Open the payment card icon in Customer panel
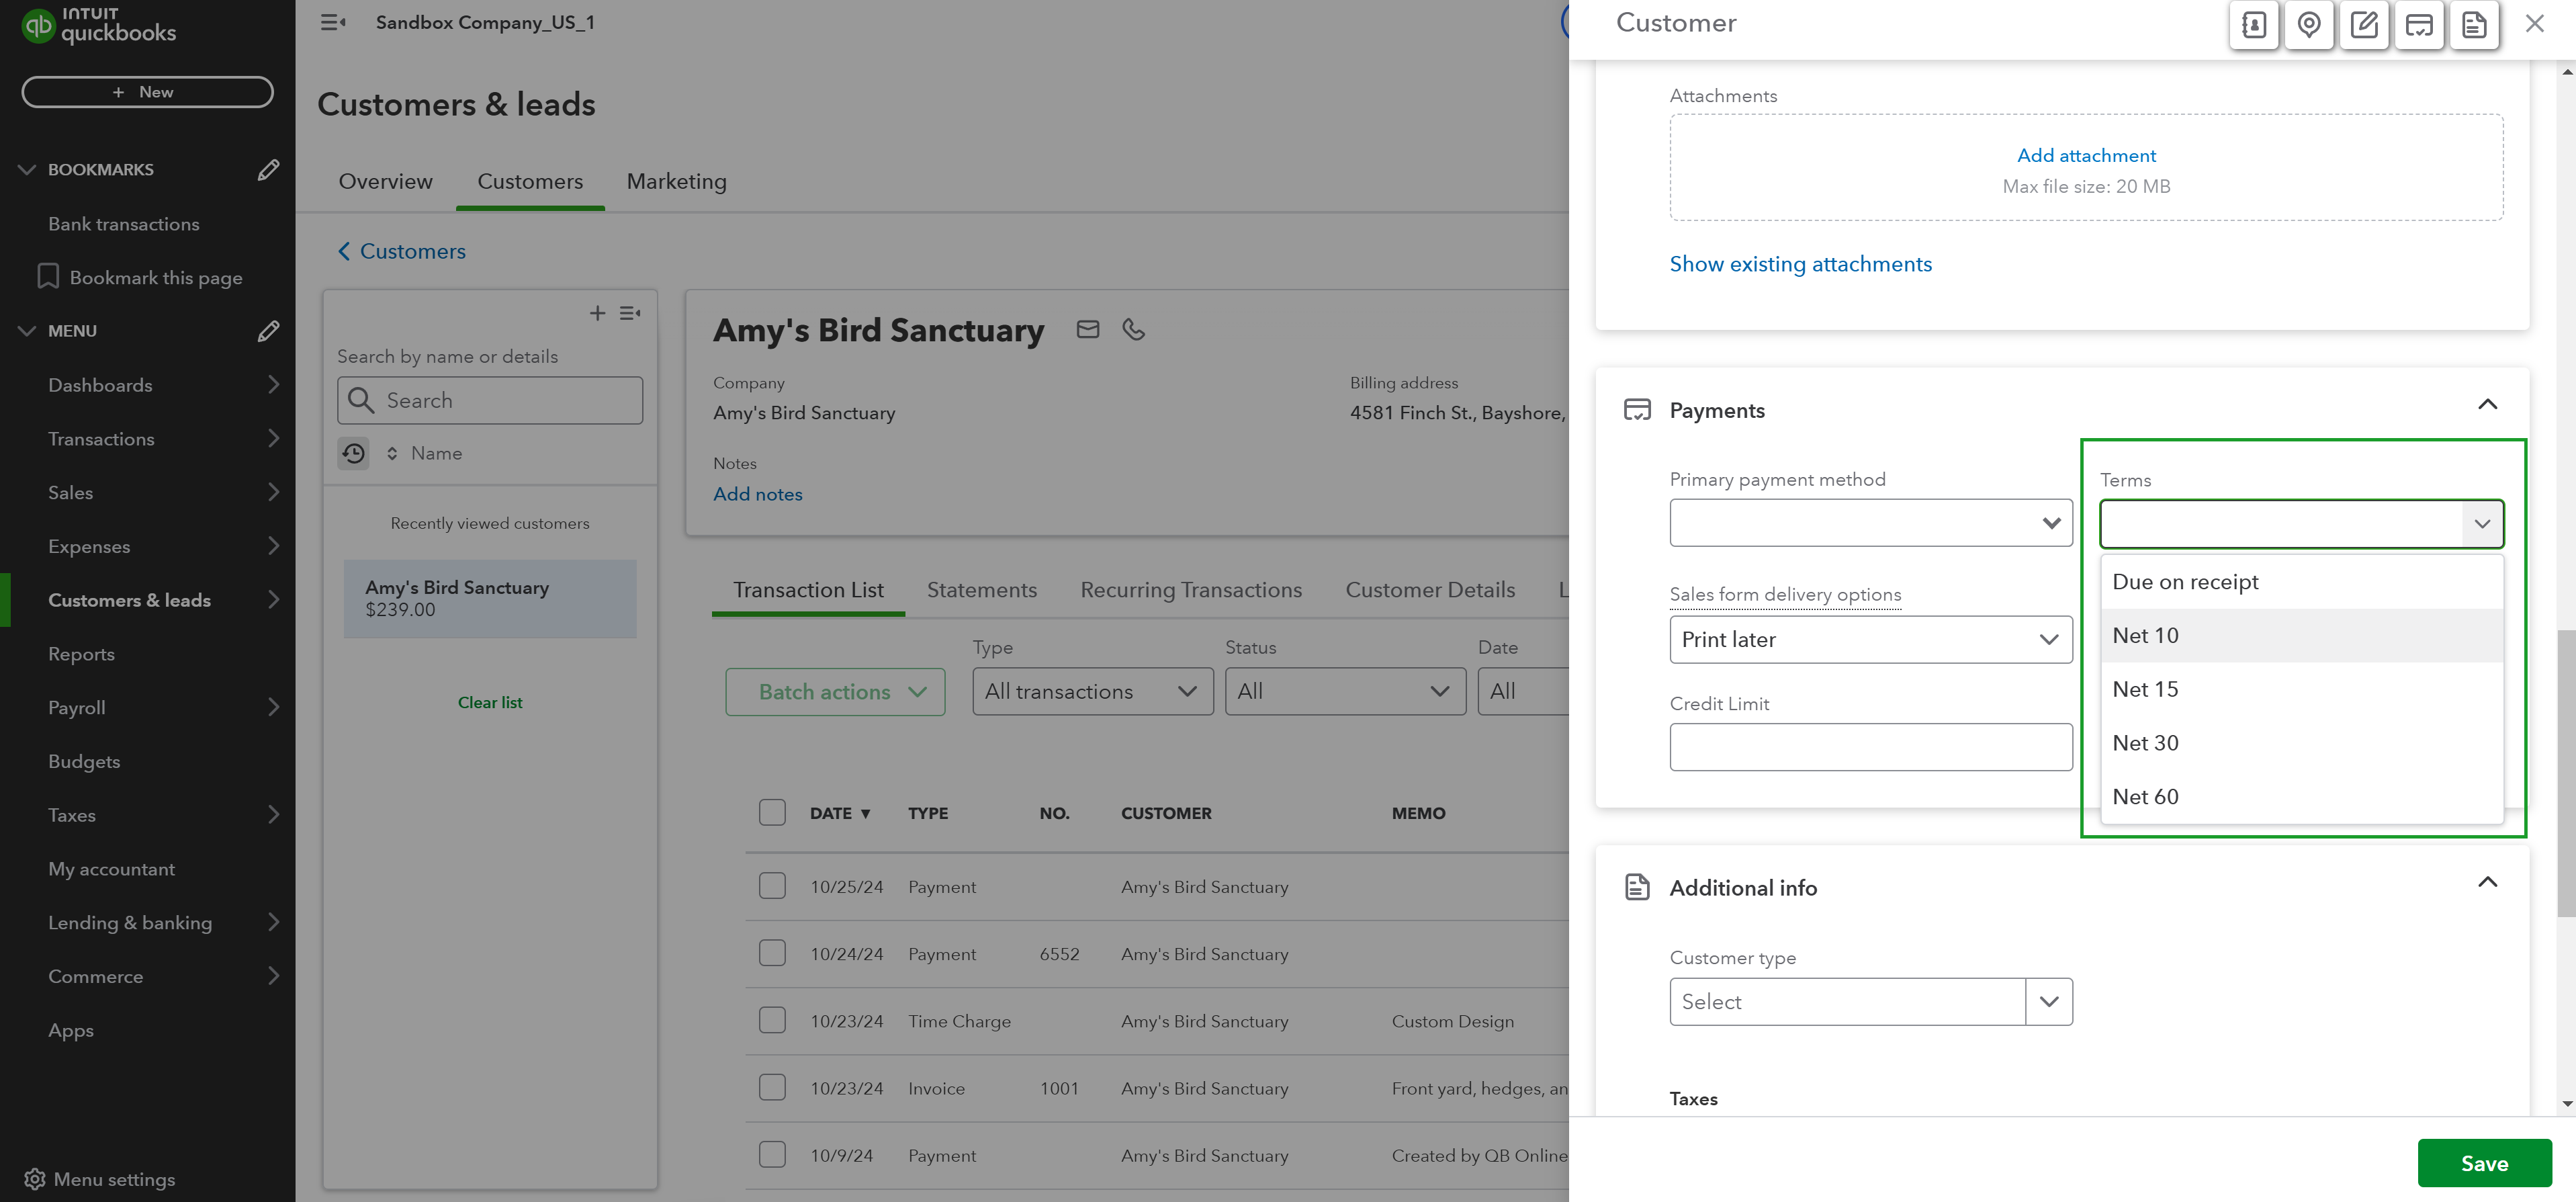The image size is (2576, 1202). click(2419, 25)
